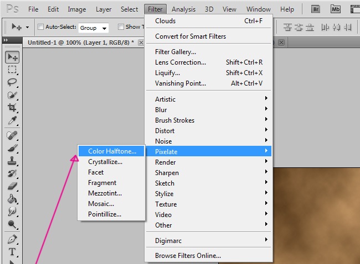
Task: Choose Mosaic filter
Action: [111, 204]
